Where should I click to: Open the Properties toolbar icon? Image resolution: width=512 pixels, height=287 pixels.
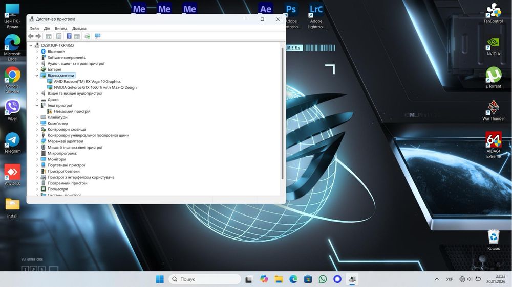tap(59, 36)
